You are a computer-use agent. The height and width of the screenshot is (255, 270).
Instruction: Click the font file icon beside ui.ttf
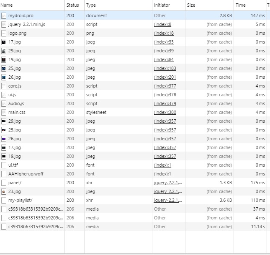[4, 165]
